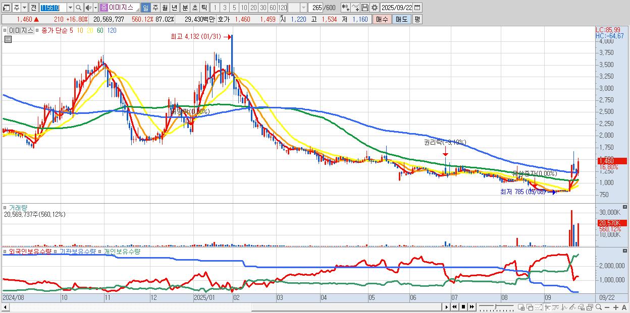Click the 평 button
Screen dimensions: 630x313
[417, 19]
